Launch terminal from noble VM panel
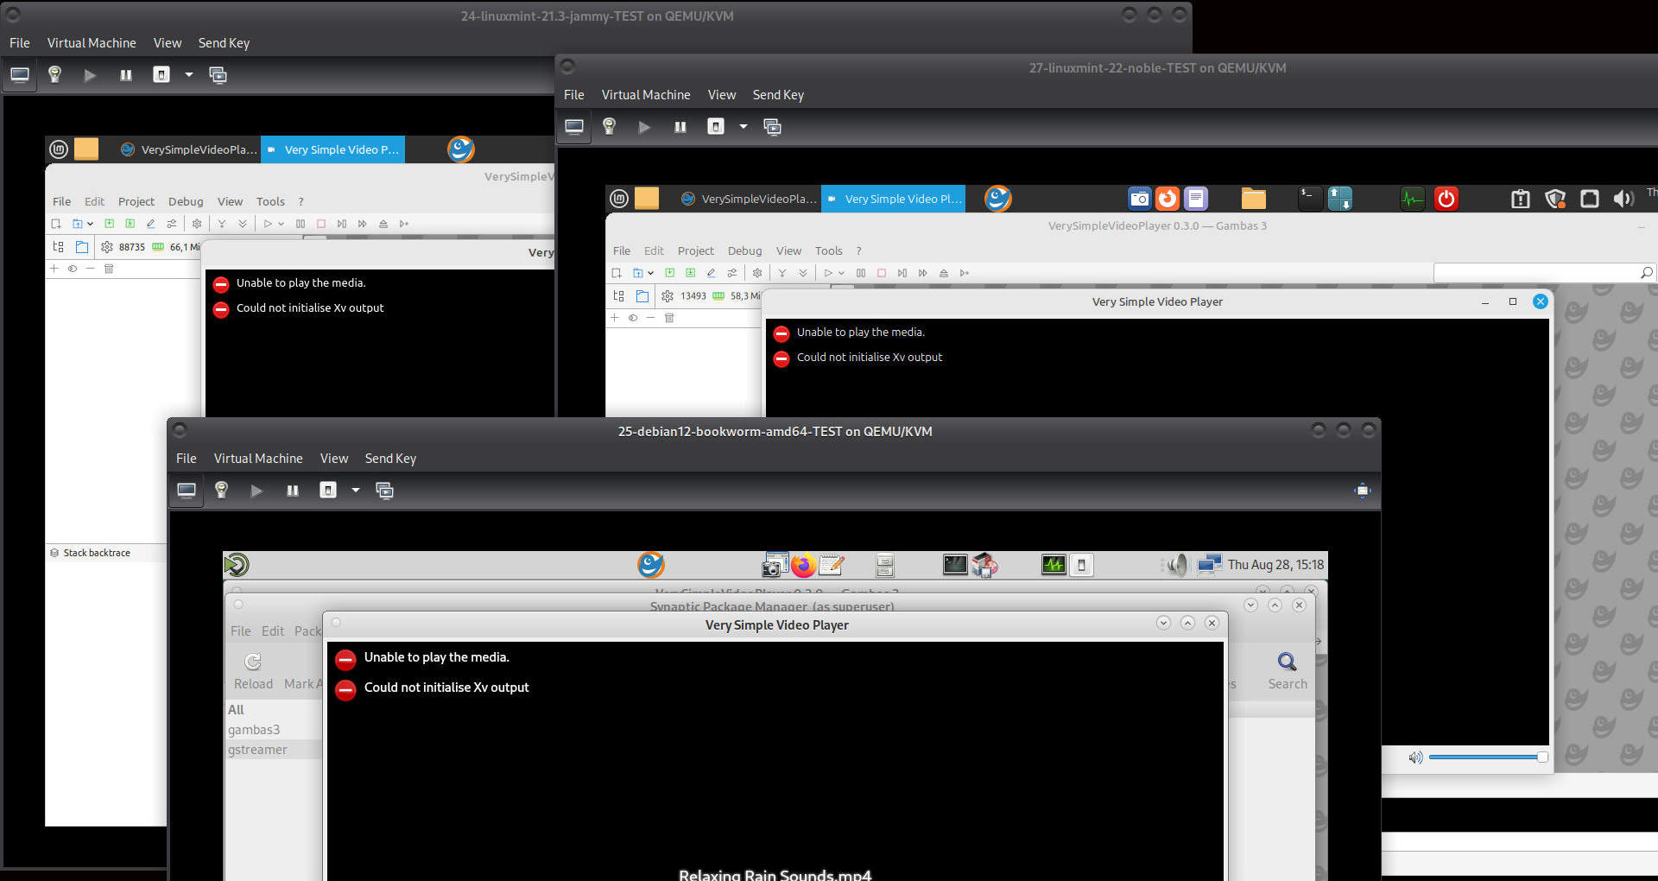Screen dimensions: 1658x881 coord(1310,199)
